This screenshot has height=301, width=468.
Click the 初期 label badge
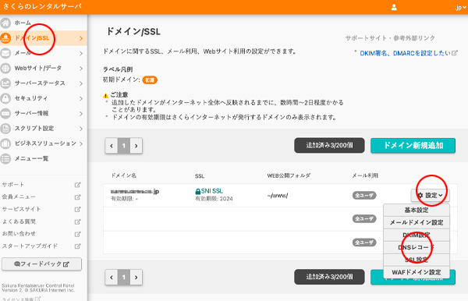[150, 80]
